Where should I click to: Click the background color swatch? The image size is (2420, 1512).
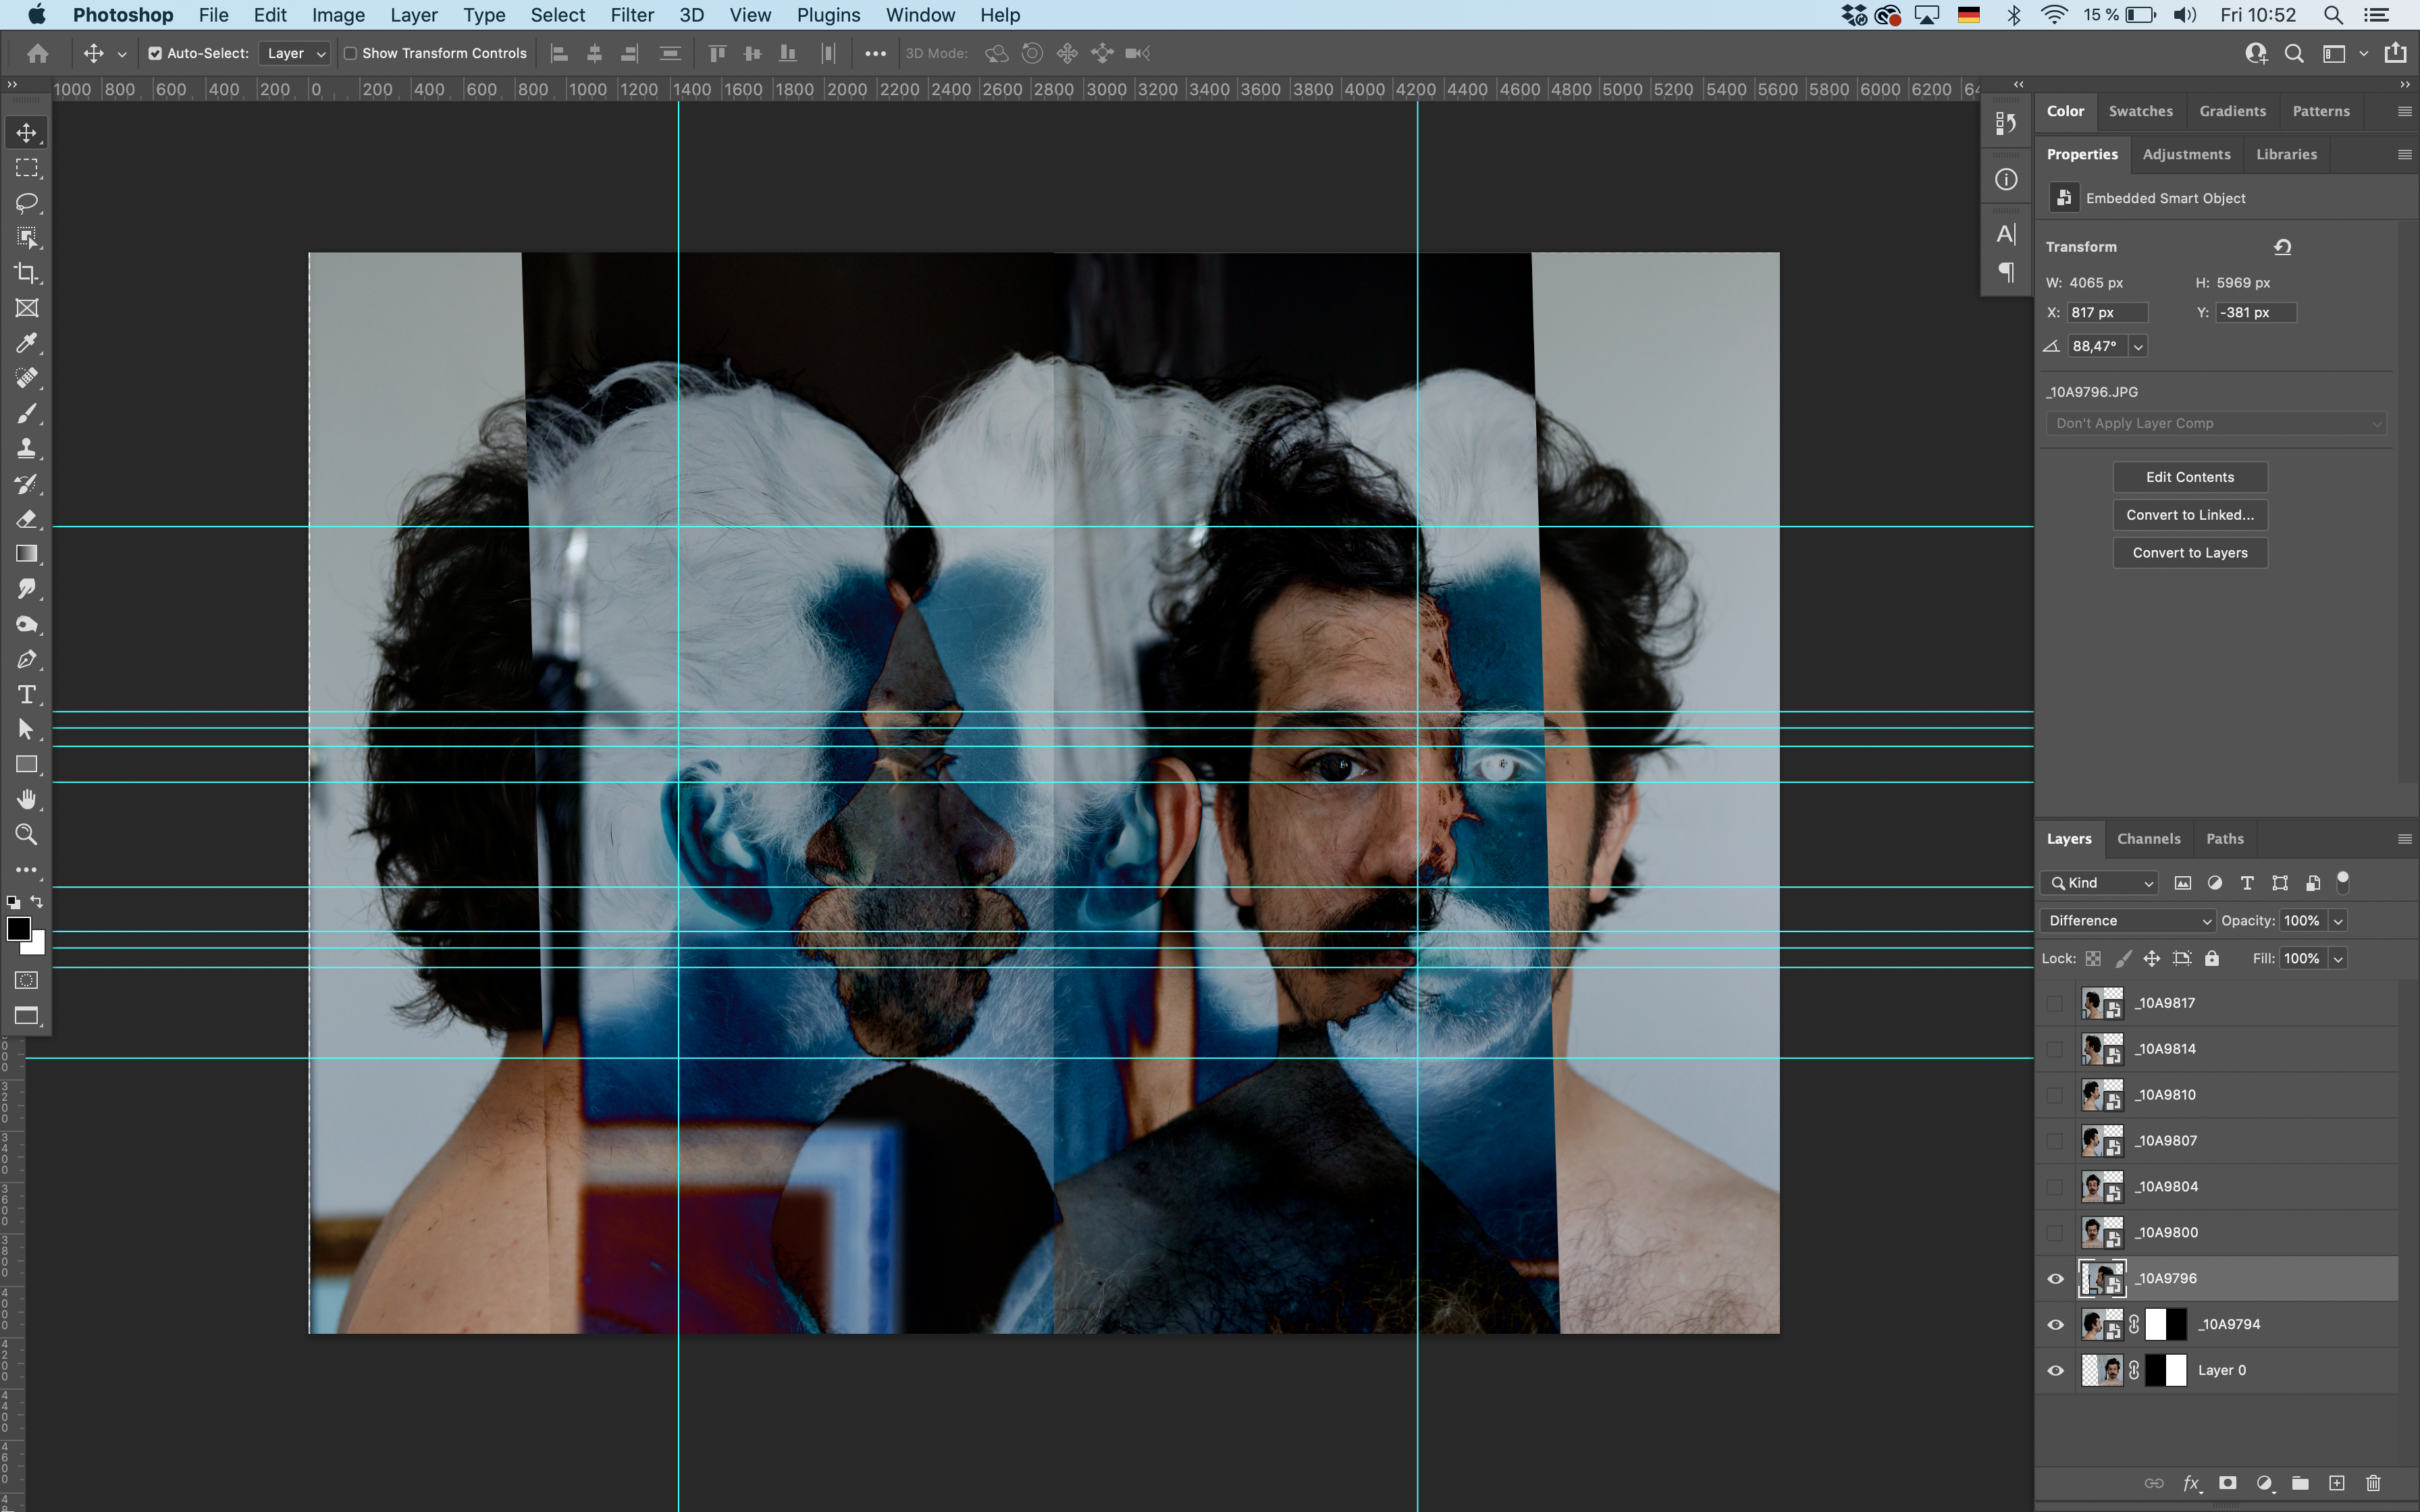coord(38,946)
